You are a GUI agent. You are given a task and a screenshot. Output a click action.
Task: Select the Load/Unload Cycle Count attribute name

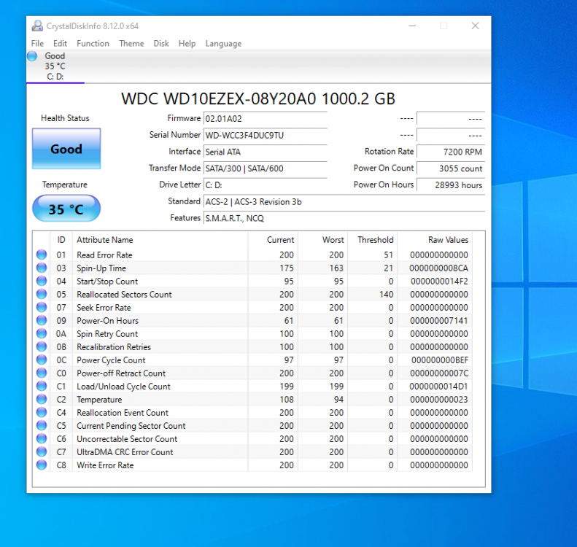click(123, 387)
